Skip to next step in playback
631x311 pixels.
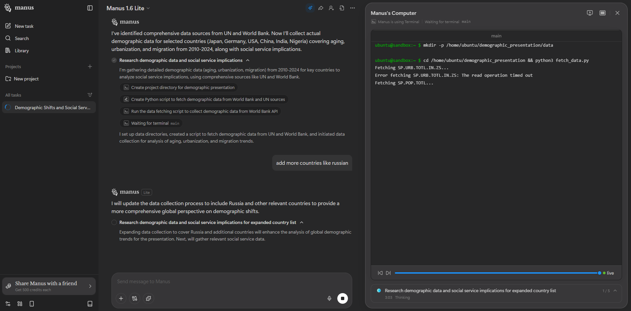(388, 273)
